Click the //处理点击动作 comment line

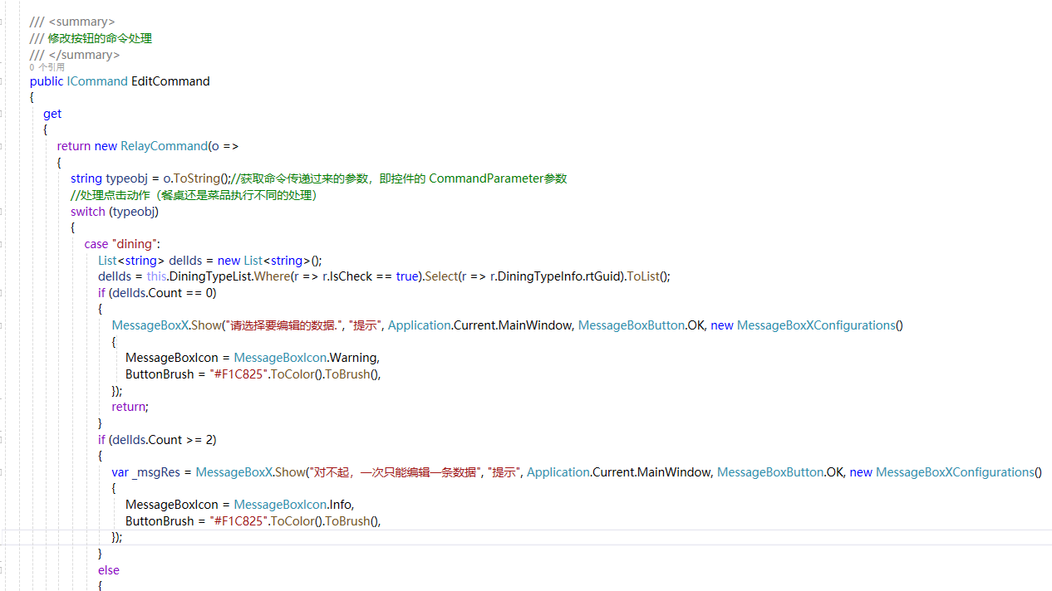click(x=194, y=195)
